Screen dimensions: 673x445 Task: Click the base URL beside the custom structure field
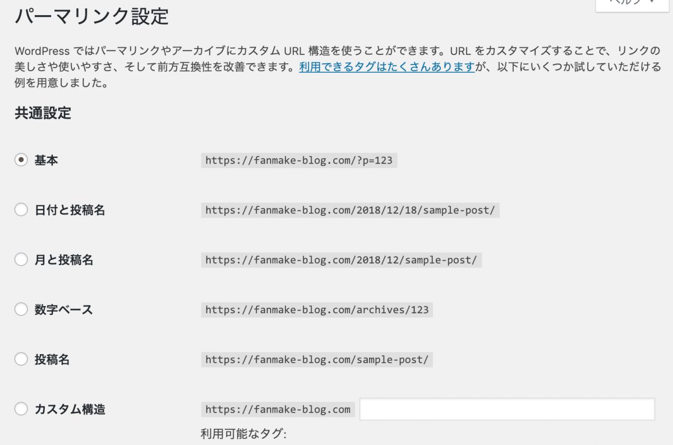point(278,410)
